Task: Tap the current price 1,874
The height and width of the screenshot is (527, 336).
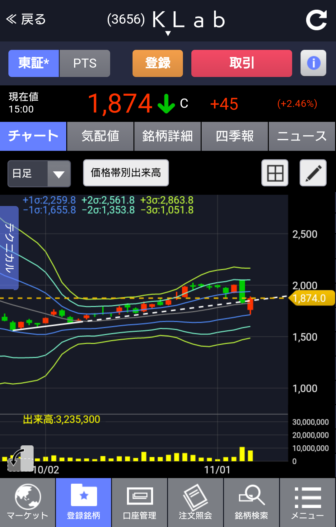Action: point(120,104)
